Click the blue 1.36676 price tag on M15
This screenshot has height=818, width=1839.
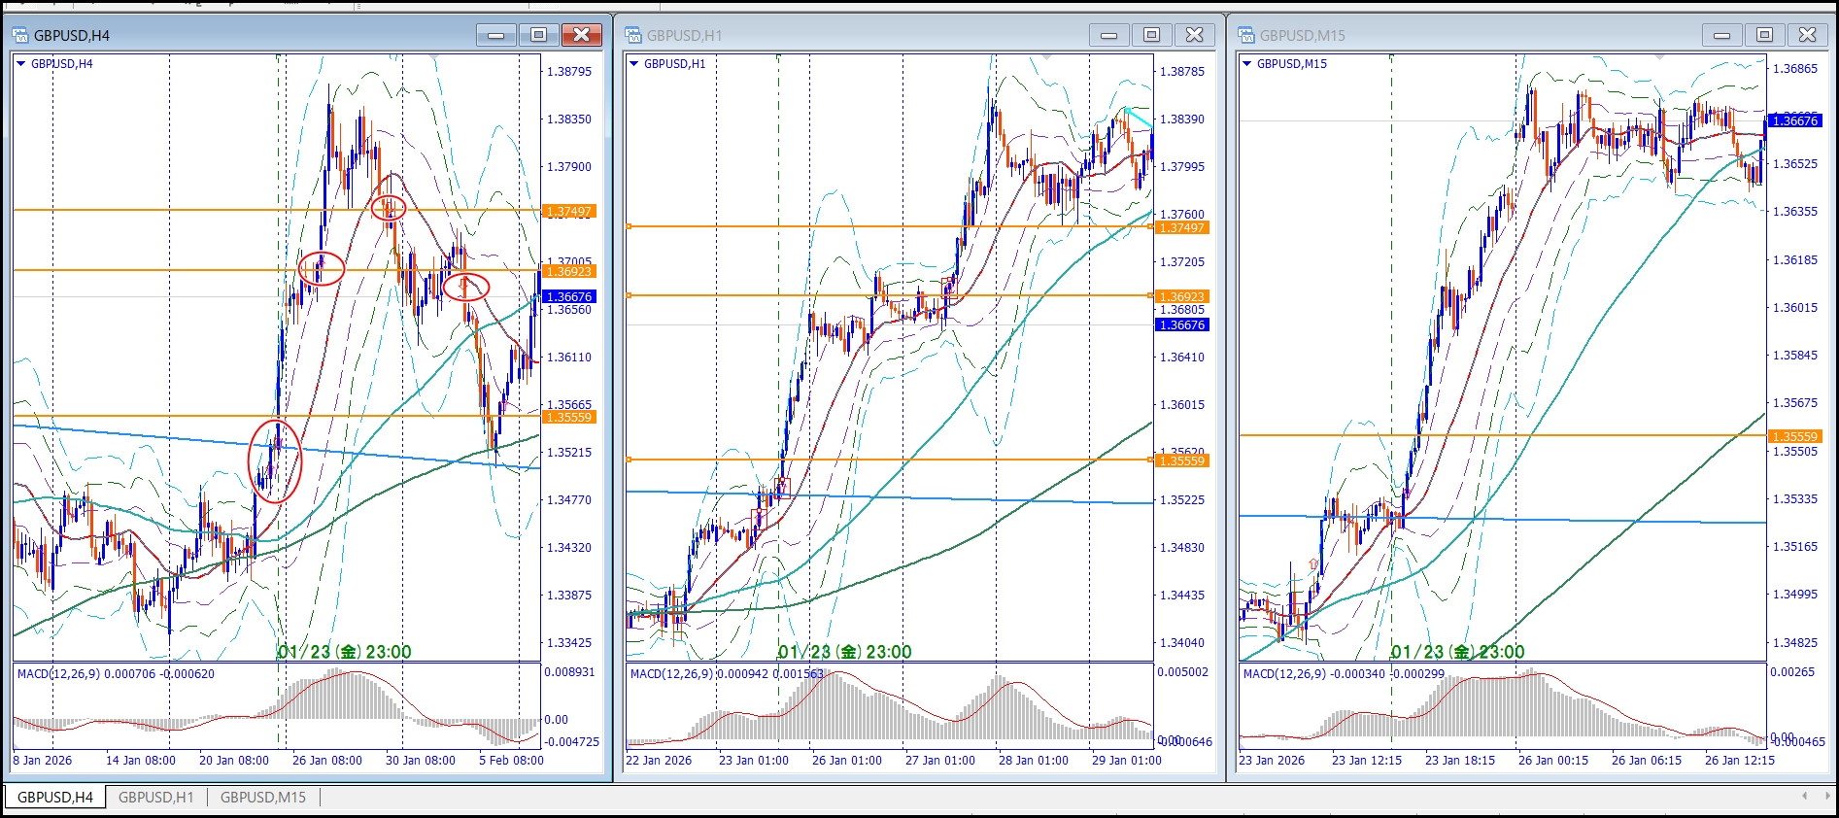pyautogui.click(x=1794, y=120)
